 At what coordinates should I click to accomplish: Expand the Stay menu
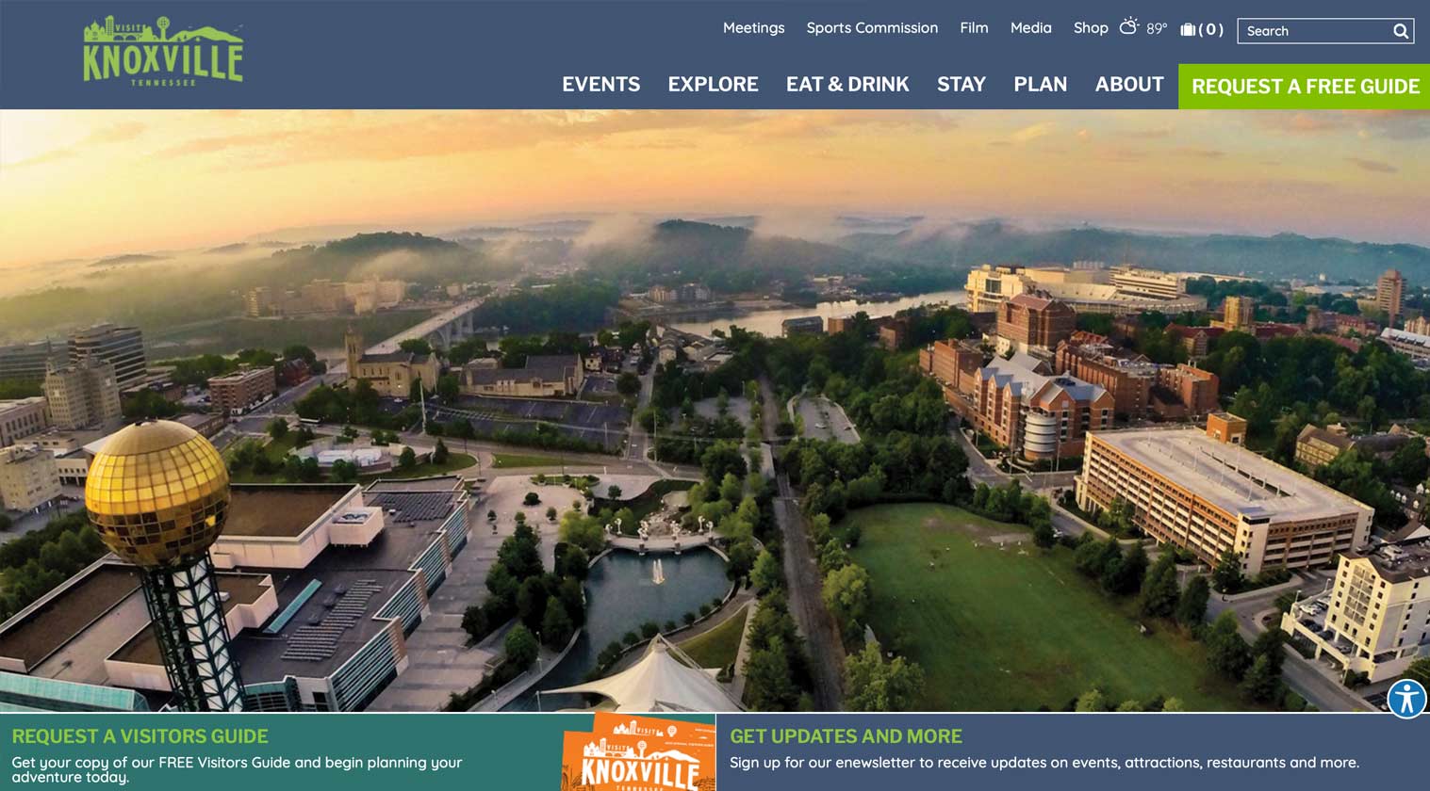coord(962,84)
